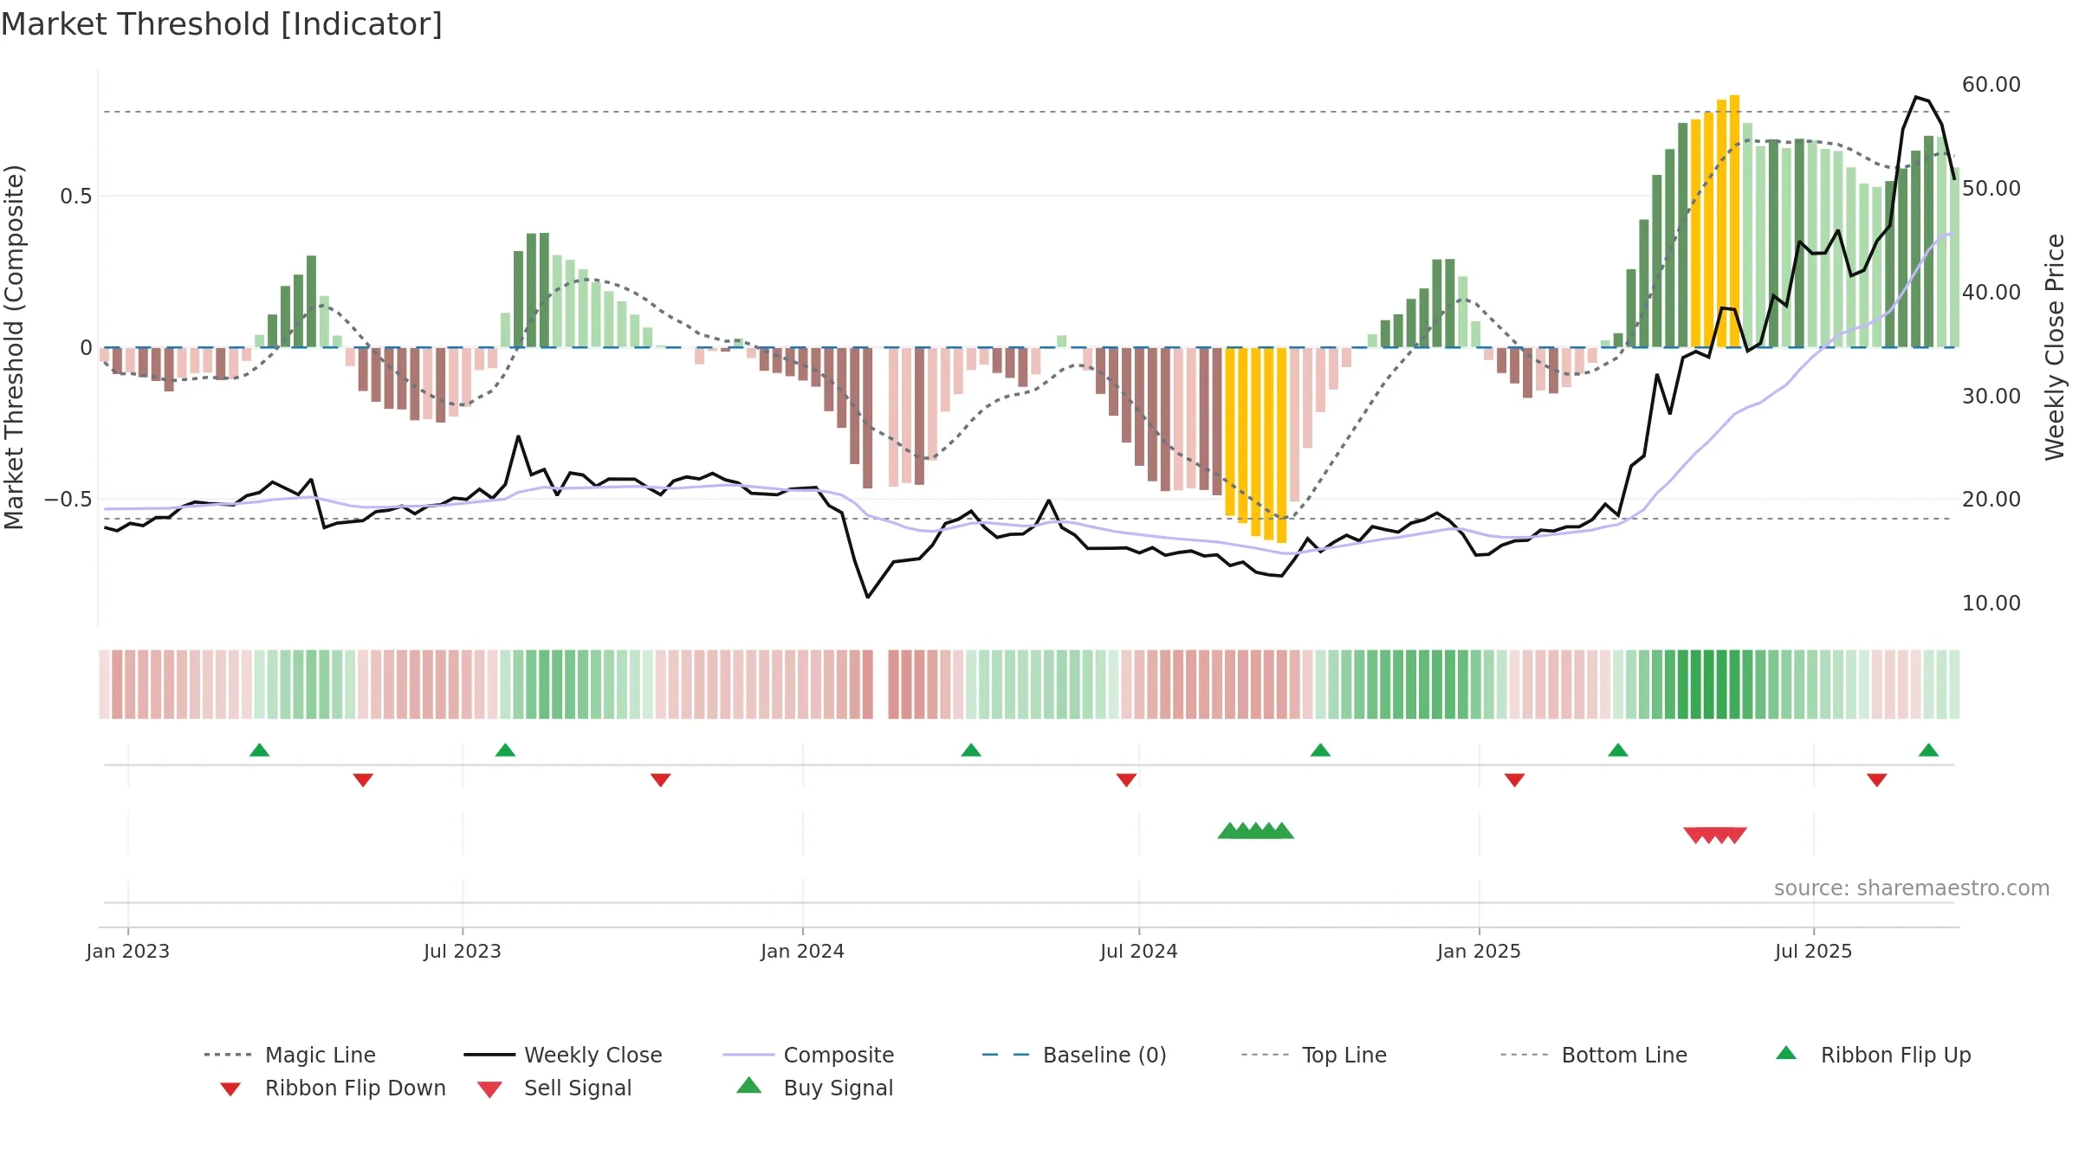Click the Jan 2023 axis label
This screenshot has height=1169, width=2079.
tap(128, 952)
